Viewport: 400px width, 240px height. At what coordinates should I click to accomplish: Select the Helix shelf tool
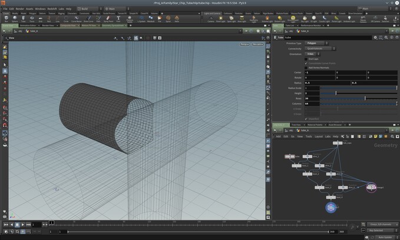pyautogui.click(x=177, y=19)
